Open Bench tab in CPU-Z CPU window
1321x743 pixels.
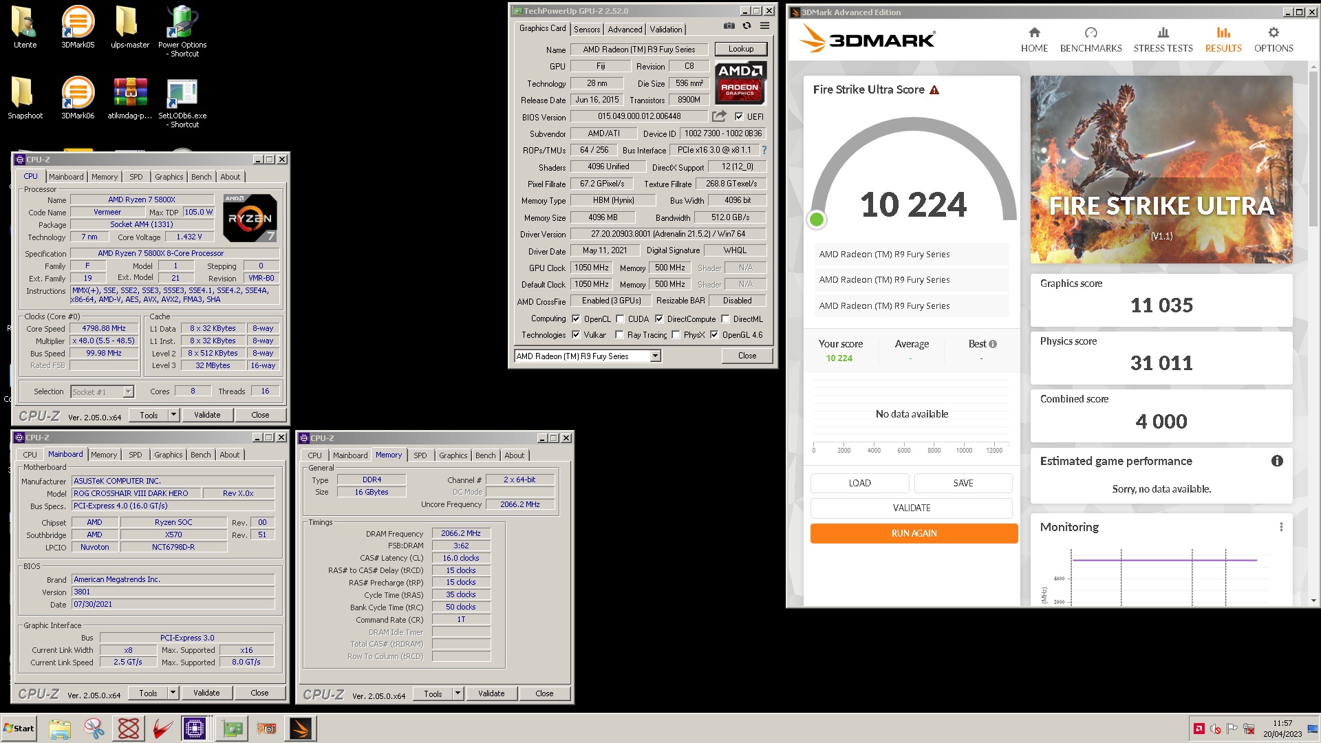[x=202, y=177]
